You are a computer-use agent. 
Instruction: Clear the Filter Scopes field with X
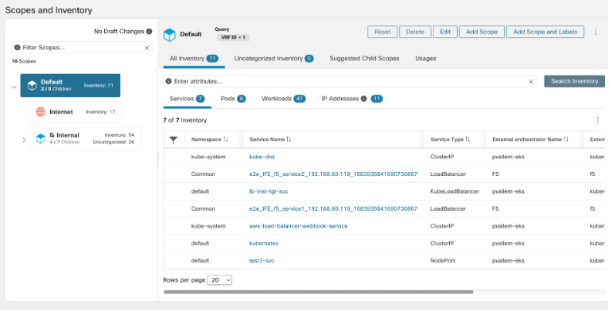(147, 48)
